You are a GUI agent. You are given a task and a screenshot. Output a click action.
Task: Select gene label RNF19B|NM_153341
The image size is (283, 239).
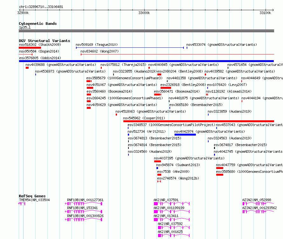(x=82, y=208)
